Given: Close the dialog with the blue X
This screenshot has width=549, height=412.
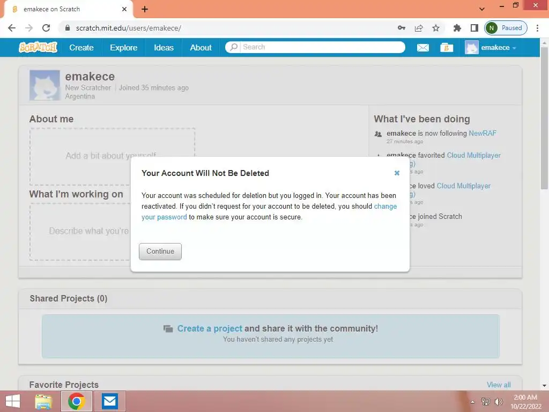Looking at the screenshot, I should click(x=397, y=173).
